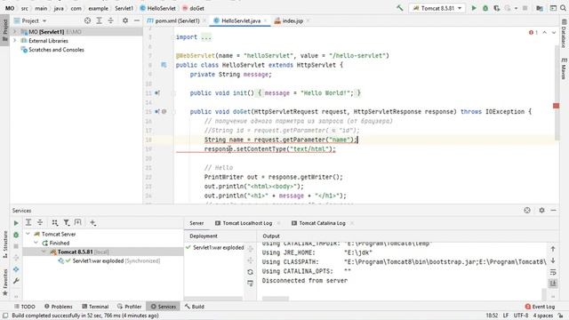
Task: Open Problems tool window
Action: coord(59,307)
